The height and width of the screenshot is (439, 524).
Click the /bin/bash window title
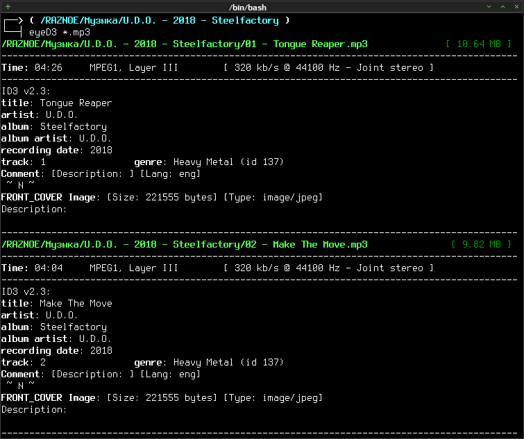(x=248, y=7)
